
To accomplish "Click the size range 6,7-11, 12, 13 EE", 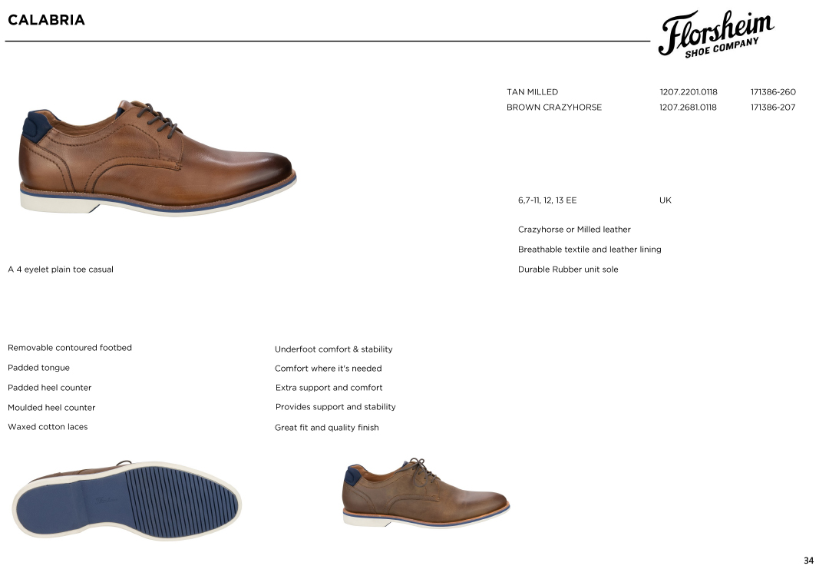I will 547,200.
